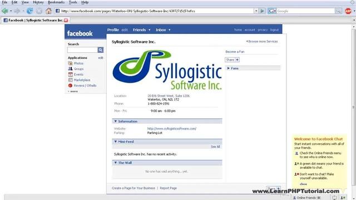The width and height of the screenshot is (356, 200).
Task: Collapse The Wall section
Action: 116,163
